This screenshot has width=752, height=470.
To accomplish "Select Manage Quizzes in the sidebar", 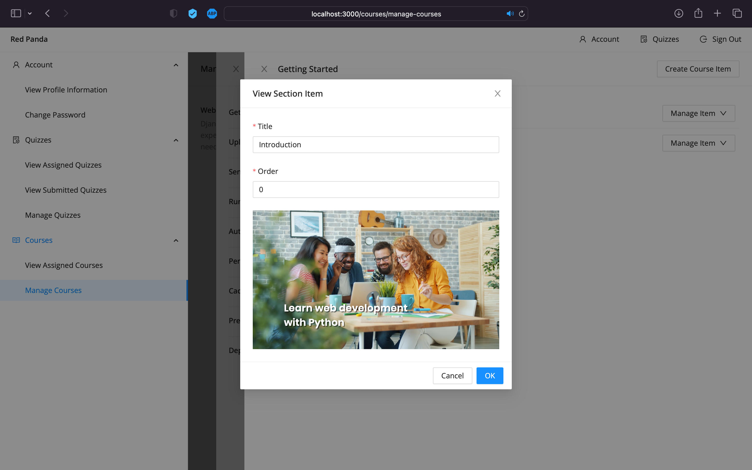I will coord(52,215).
